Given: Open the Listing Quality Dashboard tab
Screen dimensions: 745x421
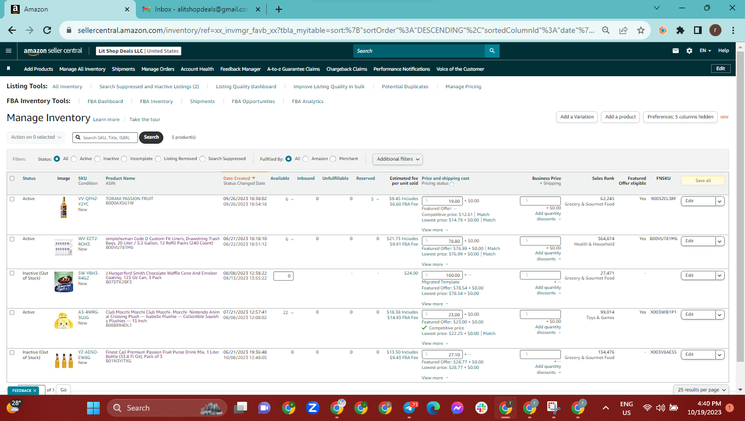Looking at the screenshot, I should (246, 87).
